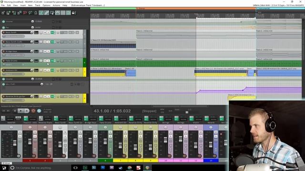
Task: Open input dropdown under Fake Drums track
Action: pos(13,65)
